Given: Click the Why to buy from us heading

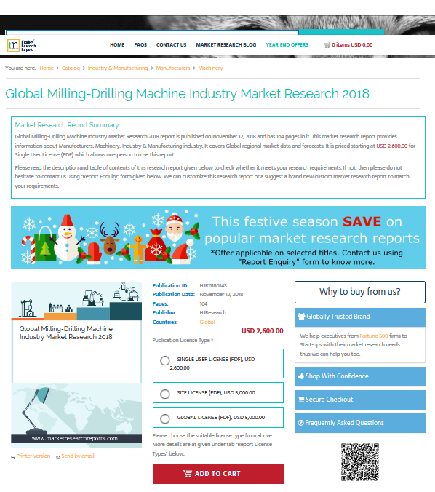Looking at the screenshot, I should click(x=360, y=292).
